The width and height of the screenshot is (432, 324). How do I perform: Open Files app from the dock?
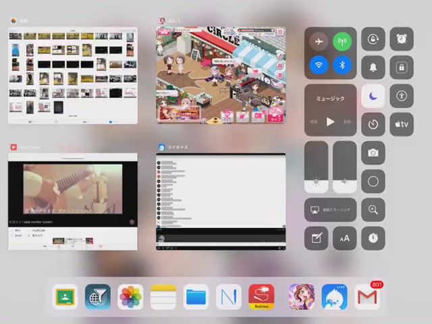[x=196, y=297]
